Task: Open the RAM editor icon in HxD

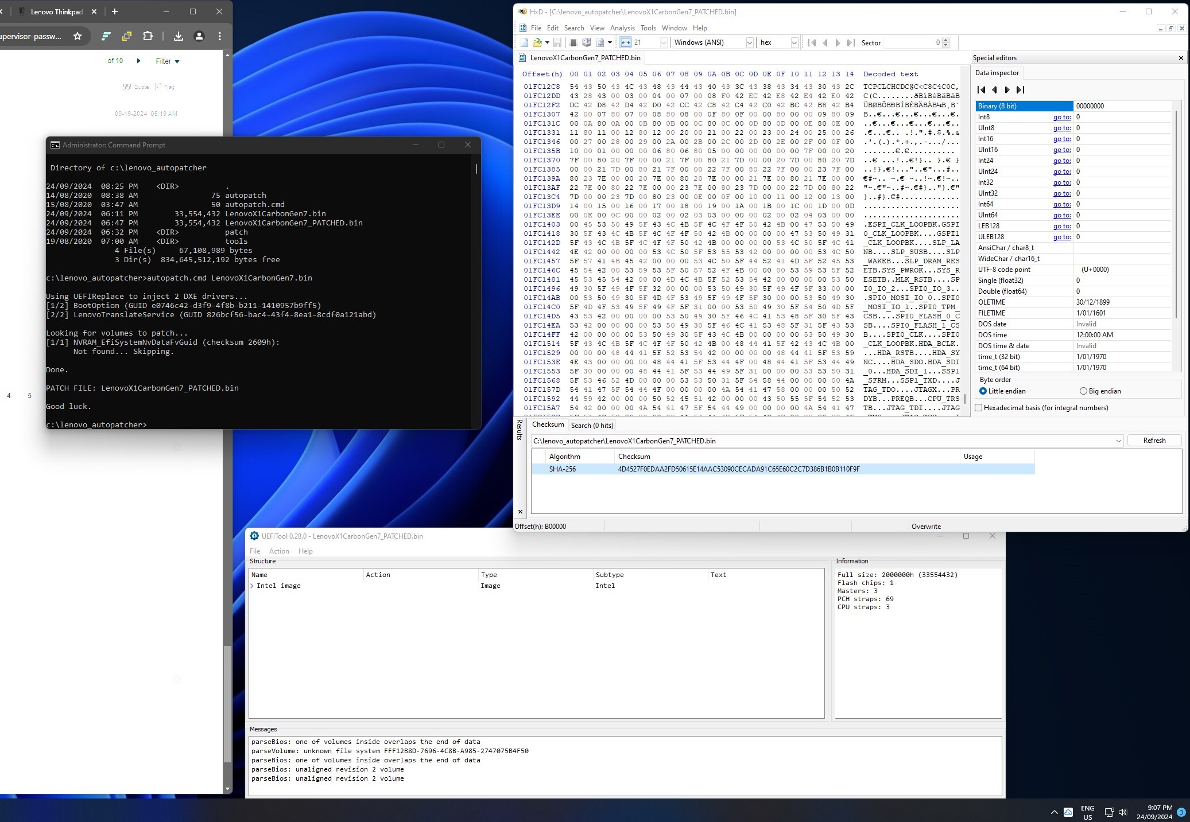Action: click(573, 42)
